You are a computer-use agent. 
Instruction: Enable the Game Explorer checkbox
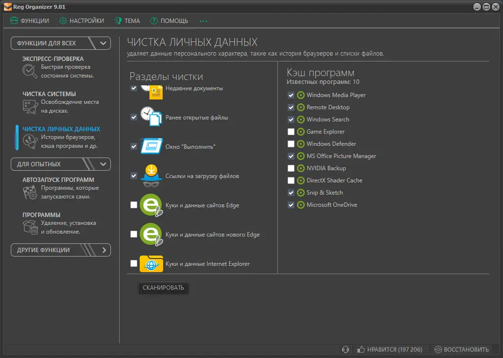click(x=291, y=132)
